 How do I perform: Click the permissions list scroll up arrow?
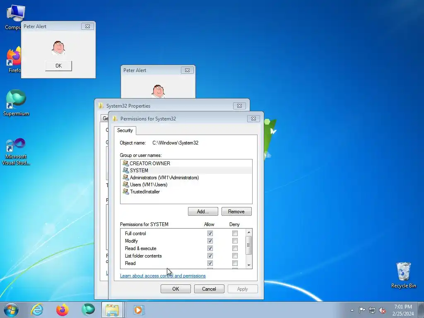click(x=249, y=232)
